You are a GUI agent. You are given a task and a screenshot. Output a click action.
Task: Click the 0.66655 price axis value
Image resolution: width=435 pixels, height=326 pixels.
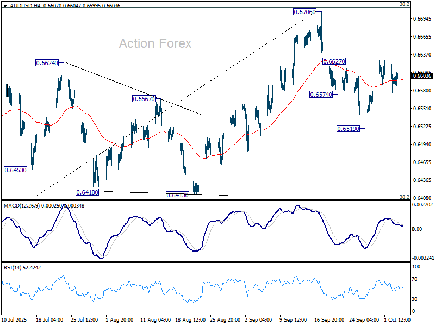tap(422, 36)
